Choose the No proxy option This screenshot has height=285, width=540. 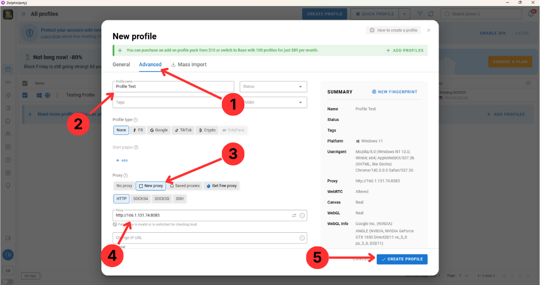point(124,186)
